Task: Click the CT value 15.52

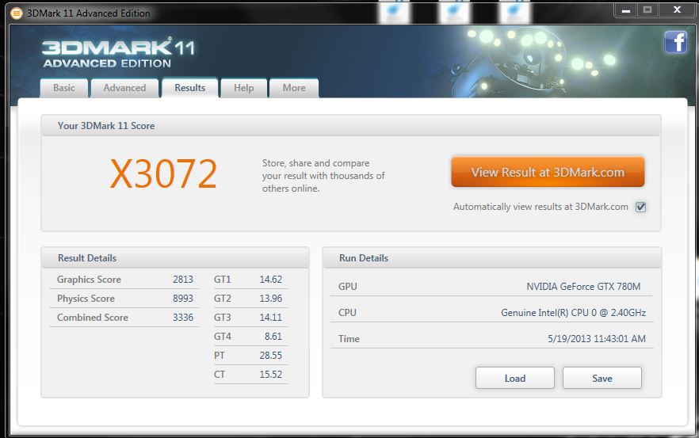Action: pyautogui.click(x=270, y=375)
